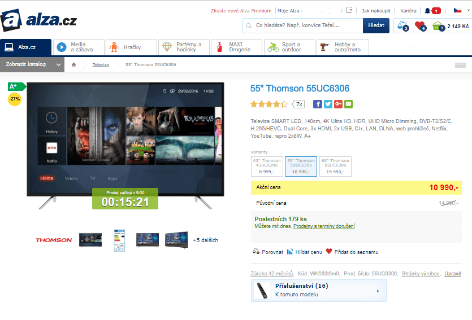472x320 pixels.
Task: Open the Parfémy a hodinky tab
Action: pyautogui.click(x=184, y=47)
